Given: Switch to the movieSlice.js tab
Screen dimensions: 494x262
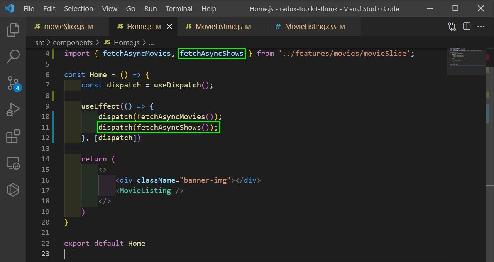Looking at the screenshot, I should pos(68,27).
